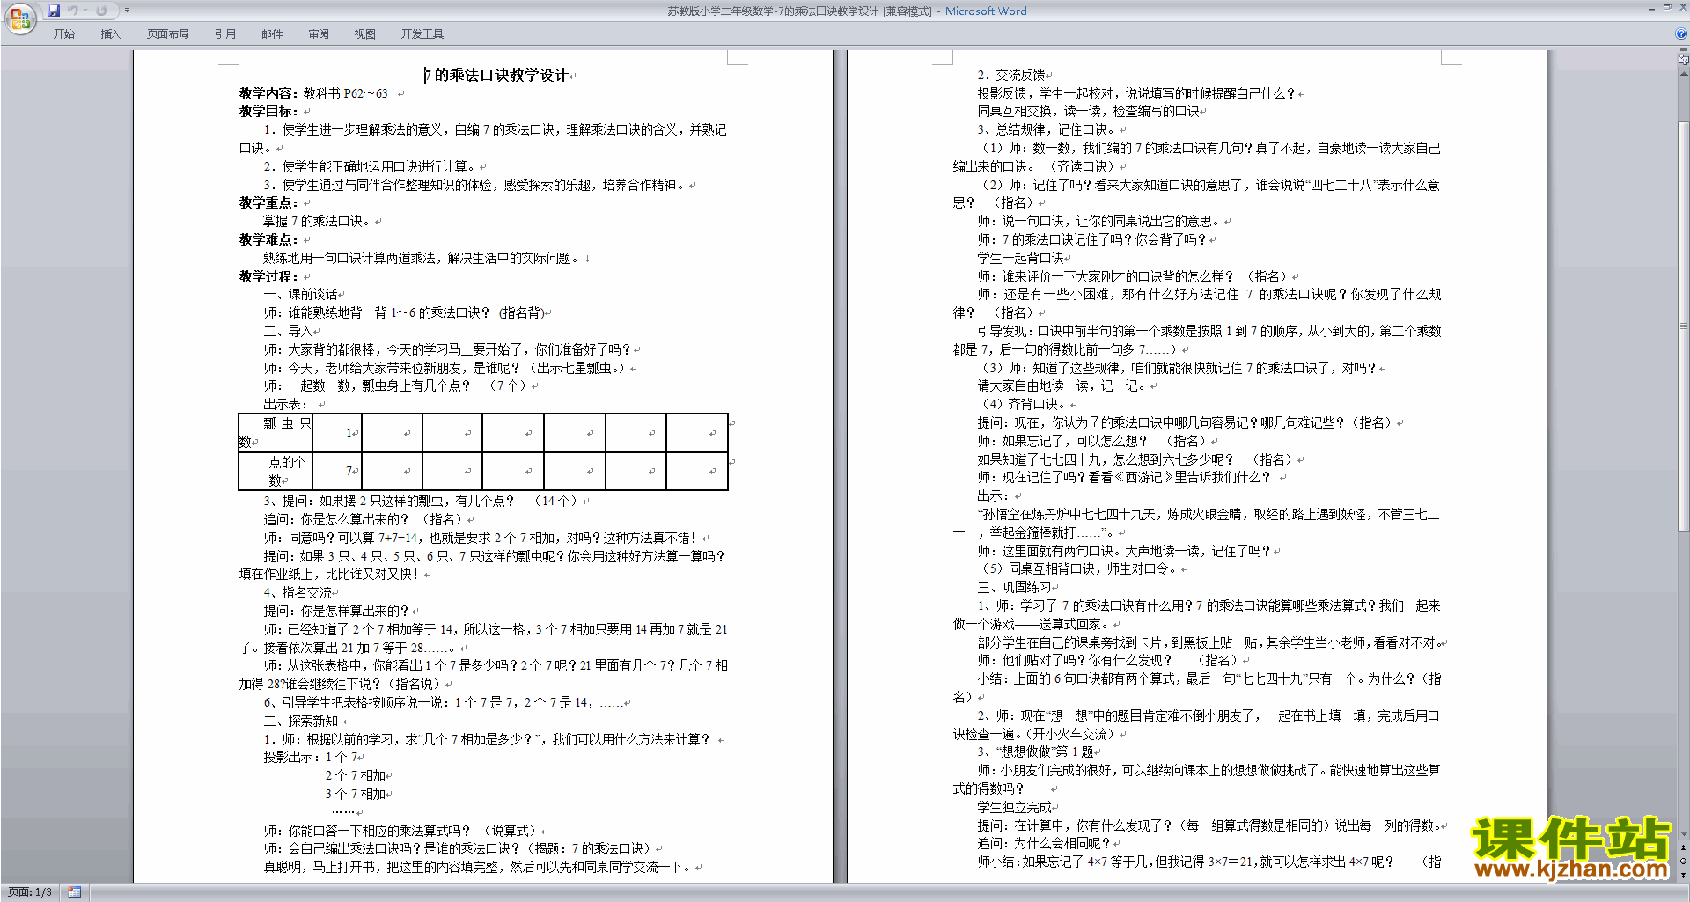Open Customize Quick Access Toolbar dropdown

click(x=127, y=11)
